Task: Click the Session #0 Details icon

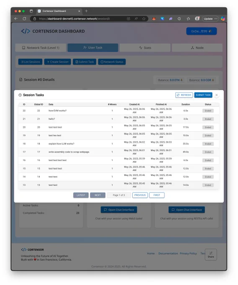Action: 21,80
